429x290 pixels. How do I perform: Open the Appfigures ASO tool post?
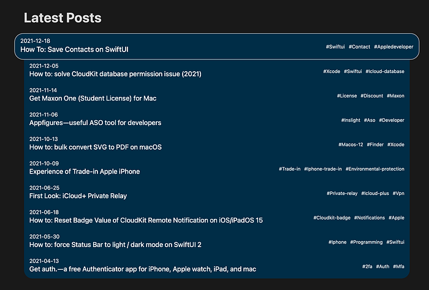pyautogui.click(x=95, y=123)
